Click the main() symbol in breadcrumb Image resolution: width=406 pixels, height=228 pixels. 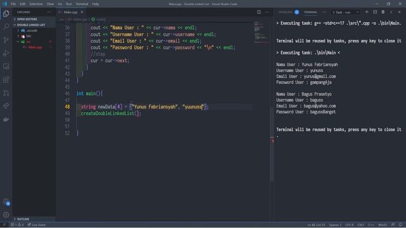pyautogui.click(x=99, y=20)
